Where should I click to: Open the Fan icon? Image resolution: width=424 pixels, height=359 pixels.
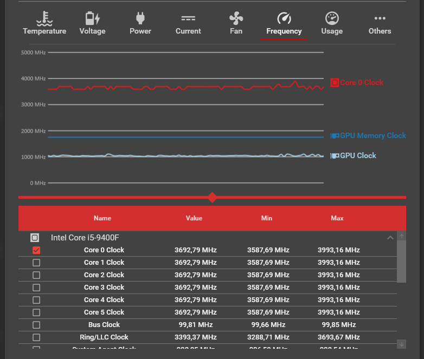(236, 18)
